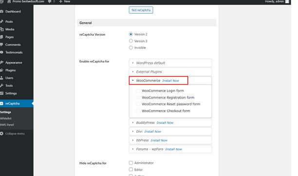Open the Users icon in sidebar
Screen dimensions: 298x176
tap(1, 78)
